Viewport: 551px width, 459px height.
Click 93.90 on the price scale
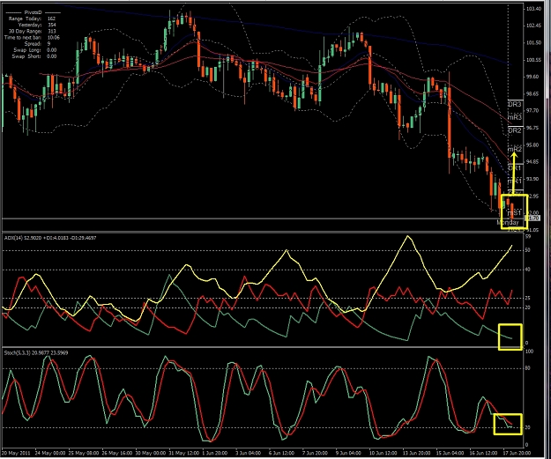click(534, 179)
